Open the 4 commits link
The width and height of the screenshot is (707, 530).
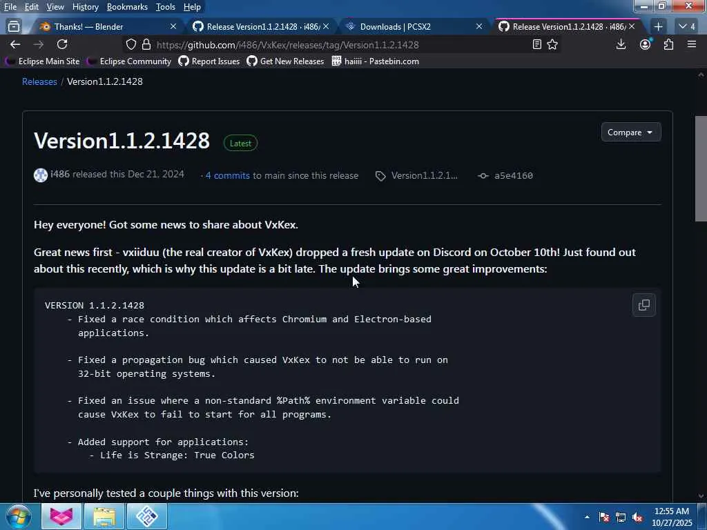pos(228,176)
